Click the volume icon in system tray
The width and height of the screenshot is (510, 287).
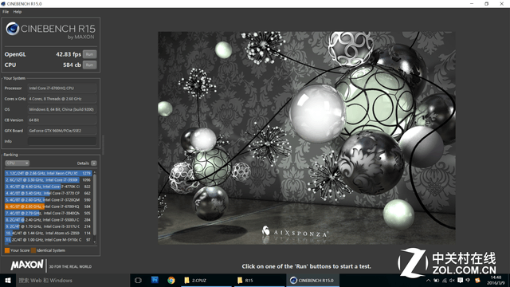(x=452, y=280)
